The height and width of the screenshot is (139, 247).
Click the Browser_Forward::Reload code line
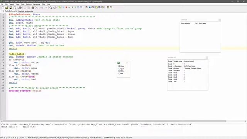[x=25, y=91]
